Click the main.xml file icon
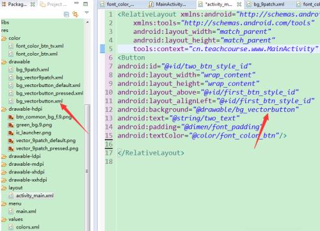 click(x=11, y=211)
